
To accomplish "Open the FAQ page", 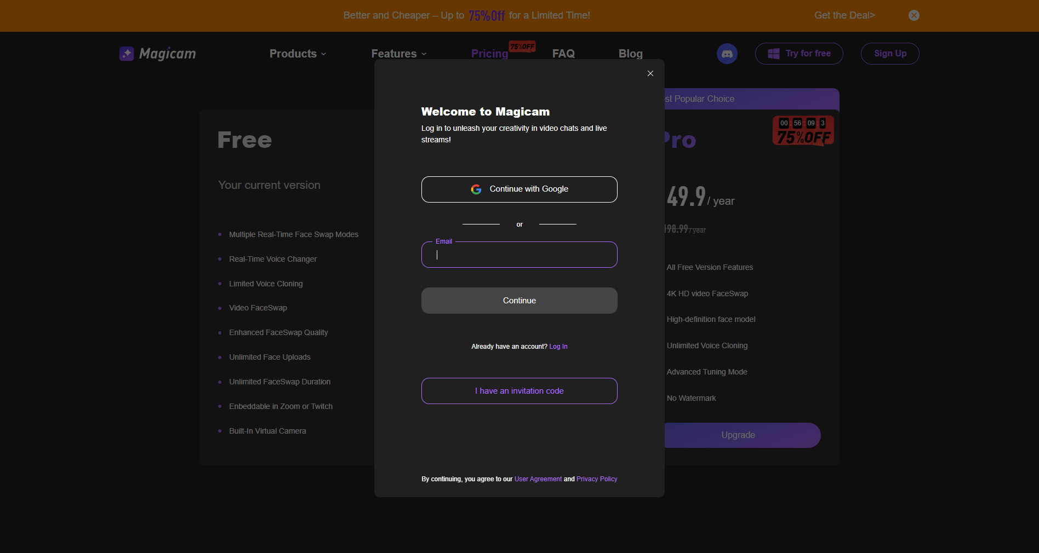I will point(563,54).
